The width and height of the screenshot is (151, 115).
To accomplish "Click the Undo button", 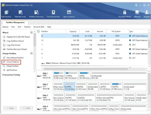I will tap(26, 108).
